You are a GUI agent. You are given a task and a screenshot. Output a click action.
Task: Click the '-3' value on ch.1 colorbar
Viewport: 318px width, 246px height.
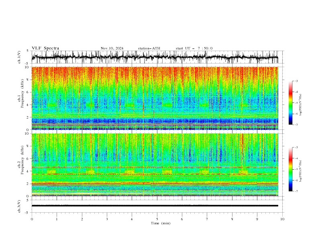coord(296,81)
